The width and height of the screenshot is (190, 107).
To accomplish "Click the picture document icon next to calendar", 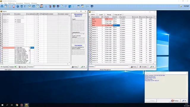I will (x=83, y=6).
